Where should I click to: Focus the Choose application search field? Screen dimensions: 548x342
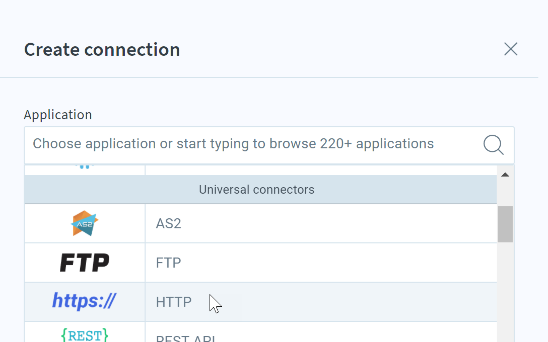(269, 145)
